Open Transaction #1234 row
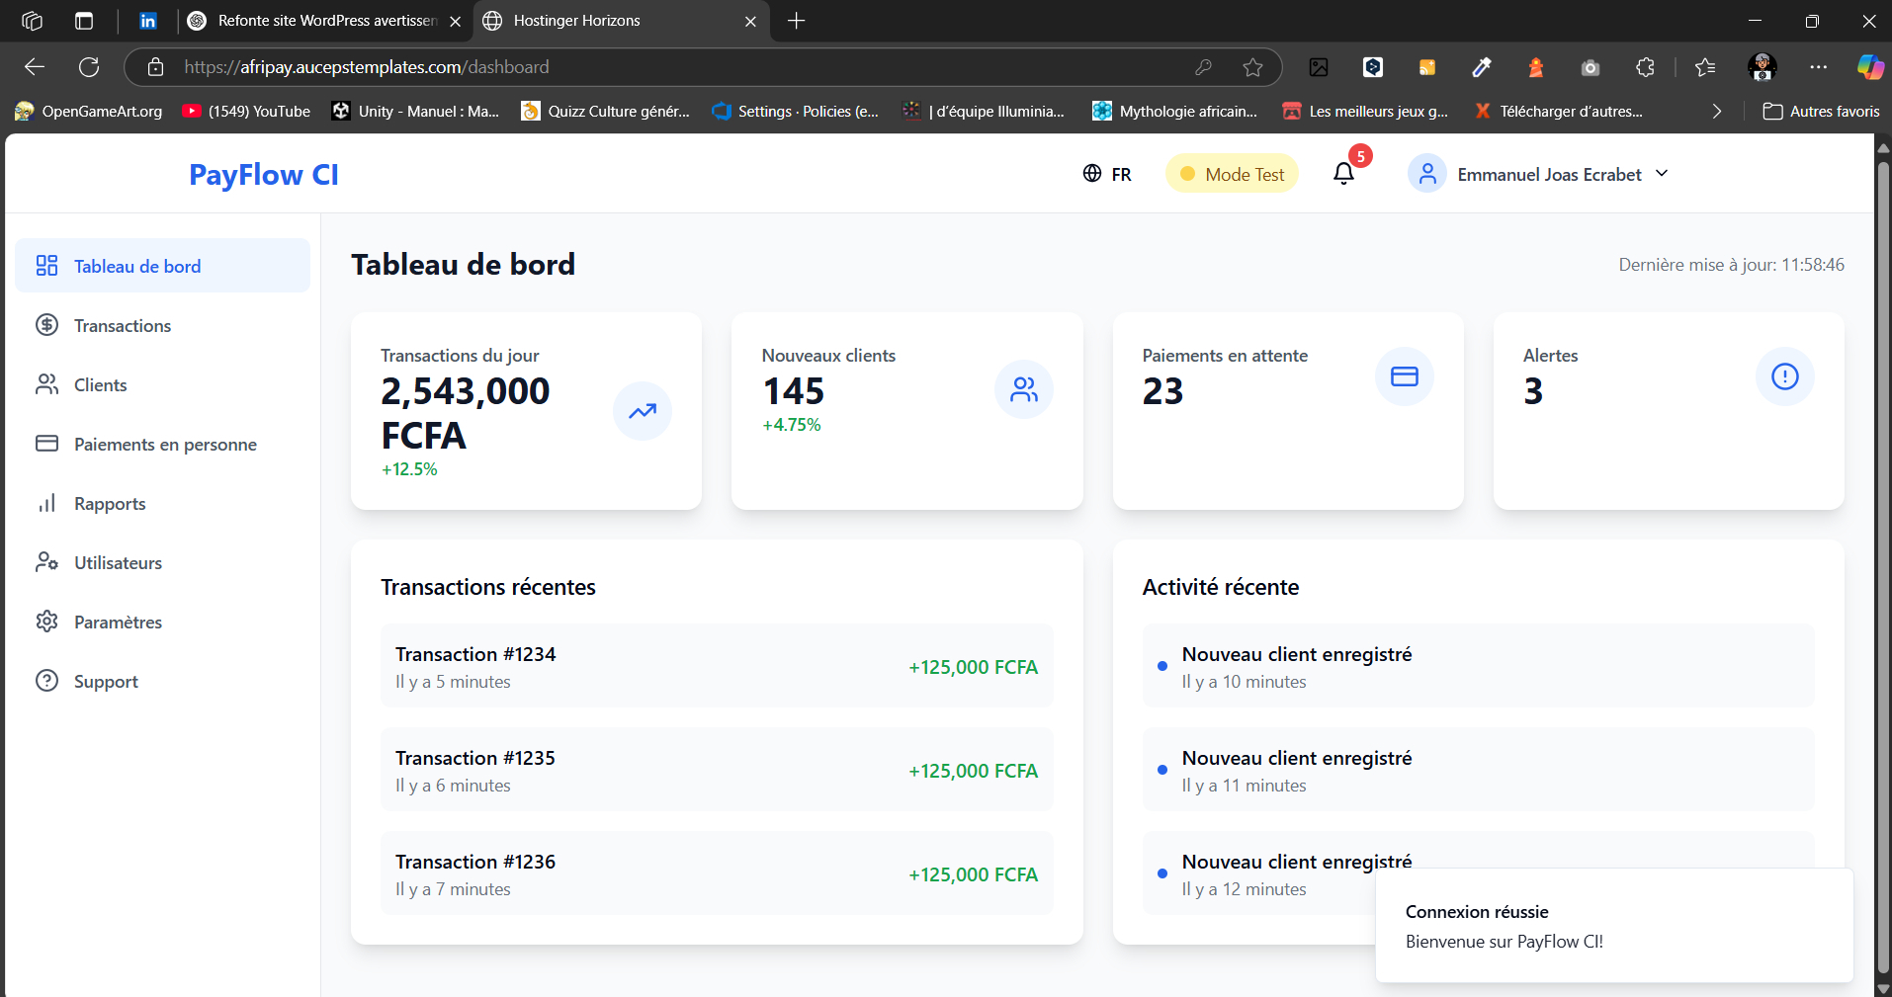 pyautogui.click(x=717, y=666)
